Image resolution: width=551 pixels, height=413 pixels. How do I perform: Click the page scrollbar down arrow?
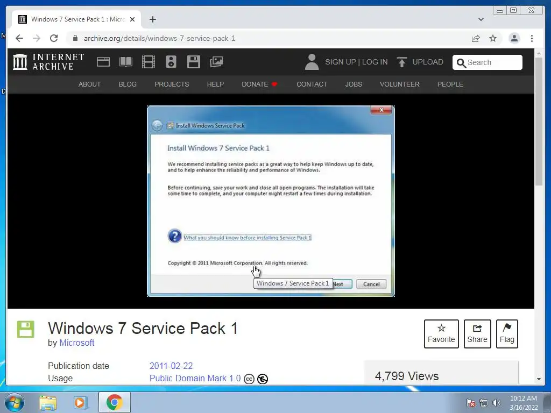[539, 379]
